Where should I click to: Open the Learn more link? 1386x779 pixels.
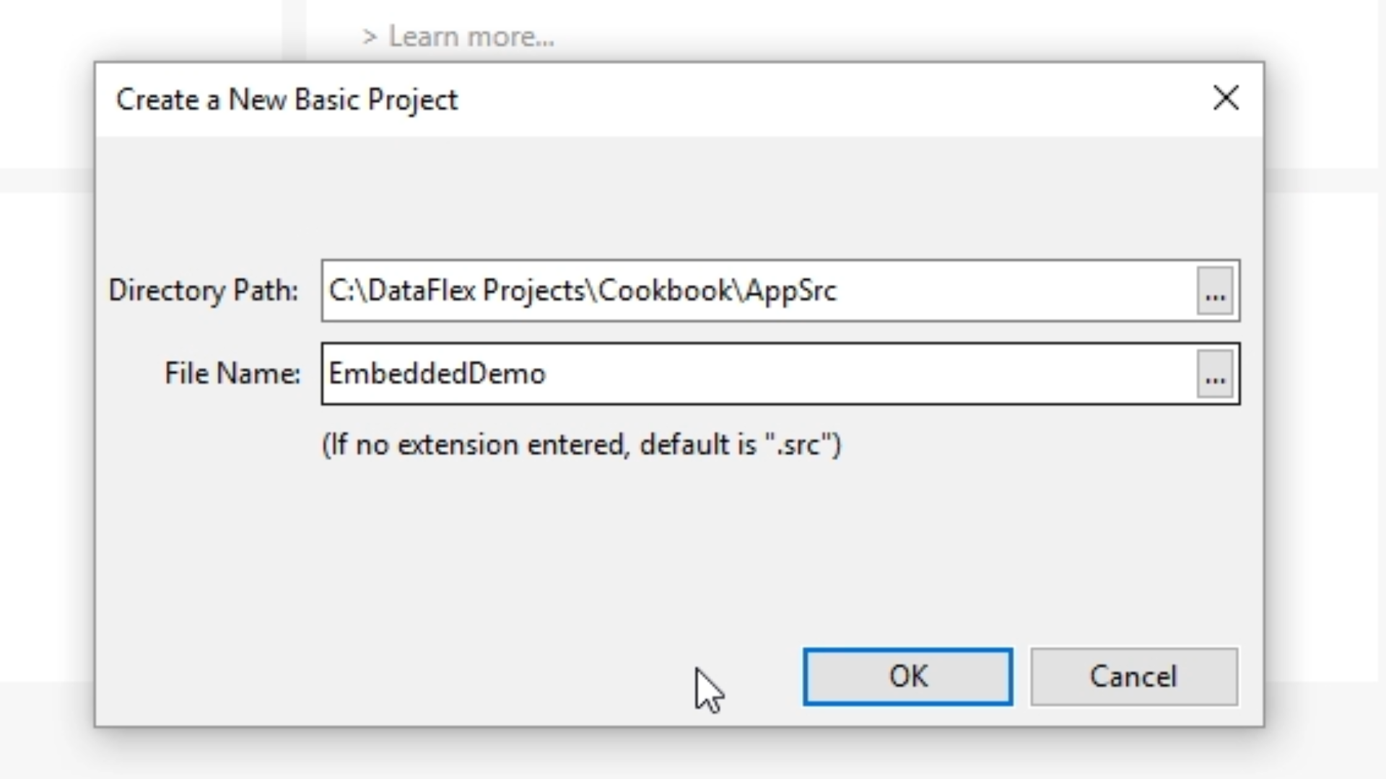click(x=471, y=36)
